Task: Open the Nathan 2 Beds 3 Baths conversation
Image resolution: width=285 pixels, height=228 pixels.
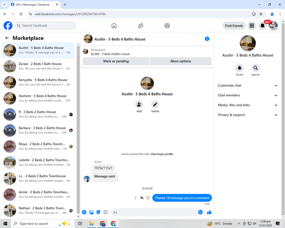Action: (38, 210)
